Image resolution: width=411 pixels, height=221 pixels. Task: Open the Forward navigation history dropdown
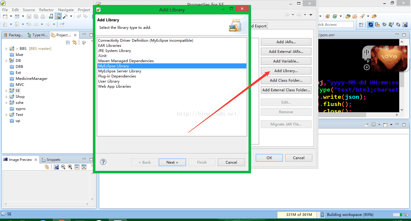[54, 24]
